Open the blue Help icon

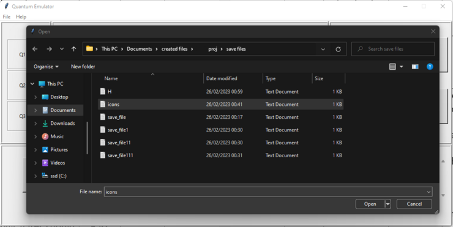coord(430,67)
